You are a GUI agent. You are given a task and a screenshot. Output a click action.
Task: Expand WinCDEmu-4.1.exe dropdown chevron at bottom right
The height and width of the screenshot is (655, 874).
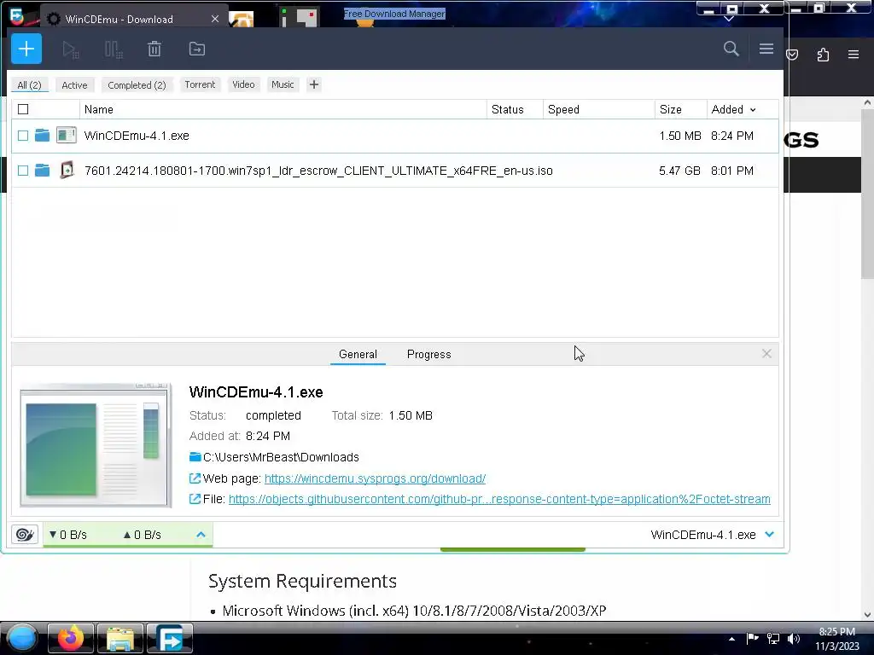point(770,534)
